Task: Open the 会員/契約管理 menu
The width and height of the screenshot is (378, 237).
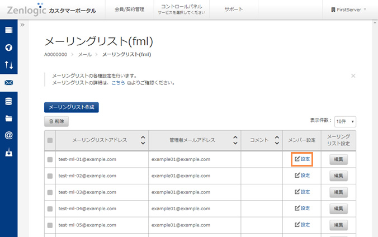Action: tap(129, 10)
